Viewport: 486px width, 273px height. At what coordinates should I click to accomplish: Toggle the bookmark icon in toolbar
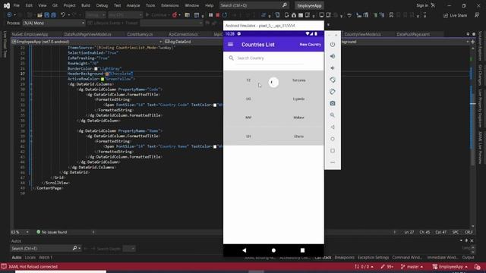(x=392, y=15)
